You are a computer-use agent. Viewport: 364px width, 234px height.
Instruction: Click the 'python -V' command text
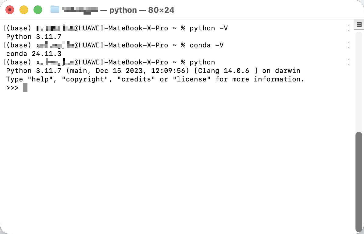[209, 28]
